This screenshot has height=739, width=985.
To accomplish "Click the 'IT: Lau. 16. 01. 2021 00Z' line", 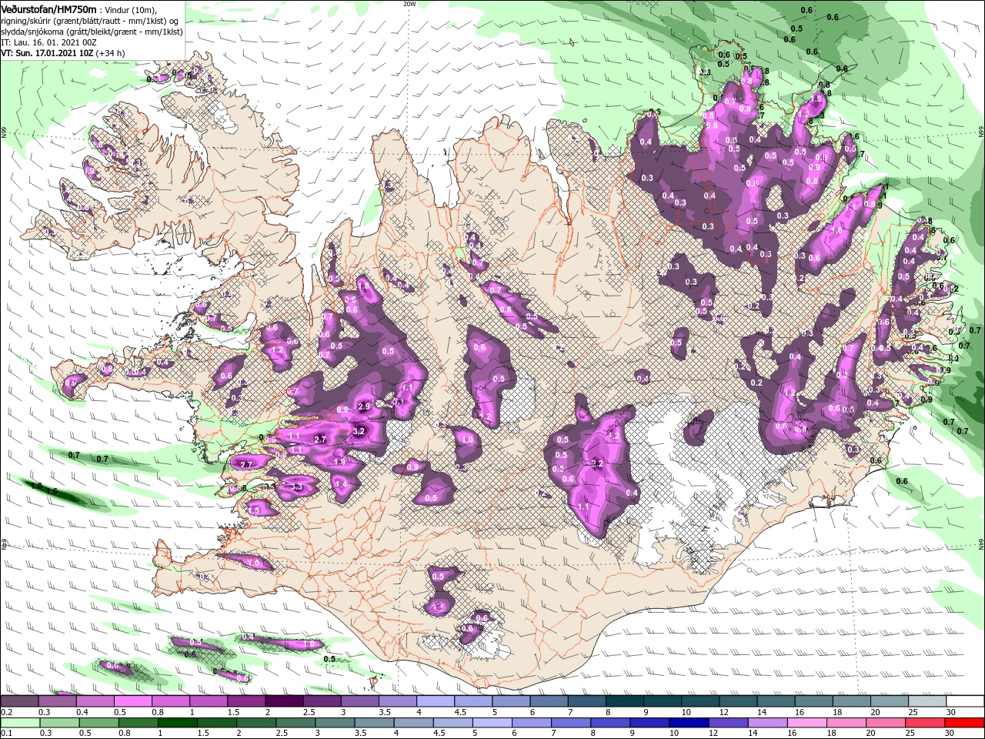I will (48, 42).
